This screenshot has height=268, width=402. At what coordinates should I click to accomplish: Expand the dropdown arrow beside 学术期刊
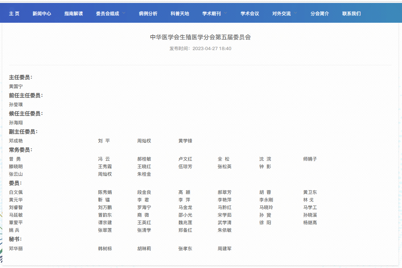(x=225, y=13)
